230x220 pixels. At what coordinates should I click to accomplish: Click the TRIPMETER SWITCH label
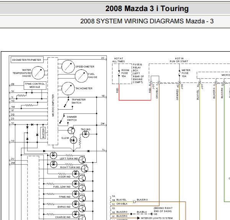(78, 101)
